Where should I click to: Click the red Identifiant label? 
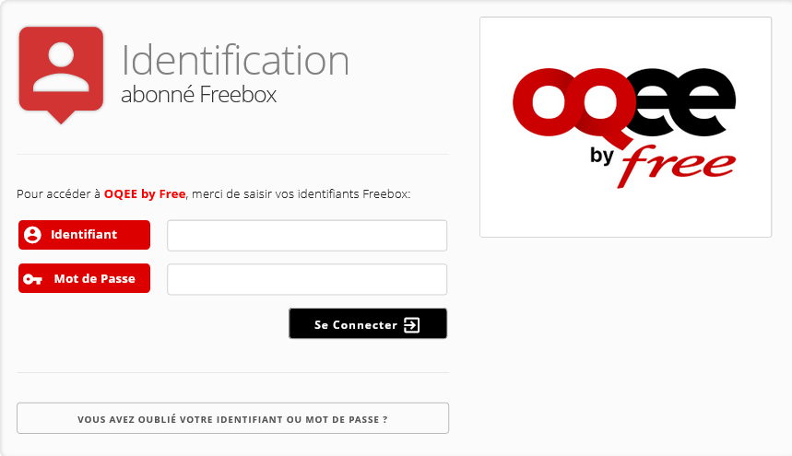coord(84,235)
